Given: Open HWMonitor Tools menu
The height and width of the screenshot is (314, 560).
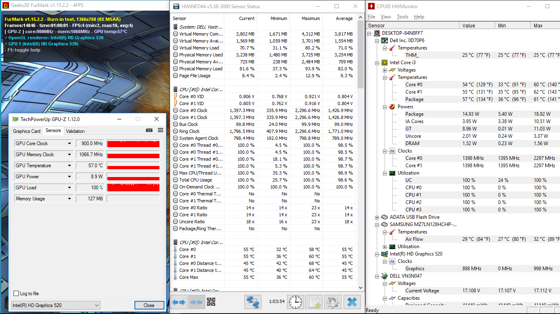Looking at the screenshot, I should [403, 17].
